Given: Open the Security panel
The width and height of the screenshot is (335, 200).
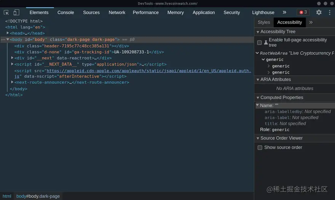Looking at the screenshot, I should (231, 13).
